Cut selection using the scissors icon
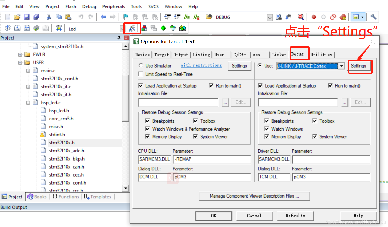 tap(49, 17)
